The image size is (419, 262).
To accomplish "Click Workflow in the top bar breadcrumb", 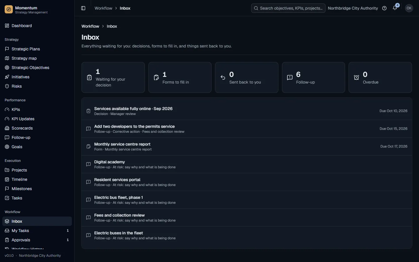I will pos(103,8).
